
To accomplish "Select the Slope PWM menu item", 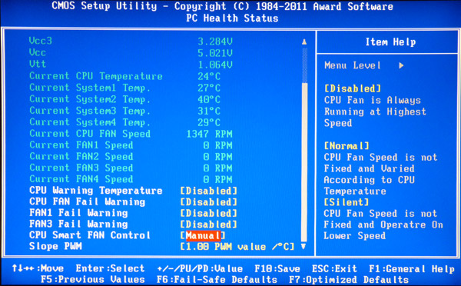I will [x=55, y=246].
